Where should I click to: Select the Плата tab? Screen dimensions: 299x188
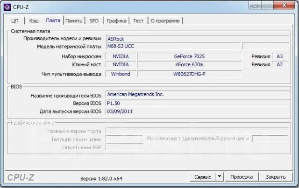(x=53, y=20)
